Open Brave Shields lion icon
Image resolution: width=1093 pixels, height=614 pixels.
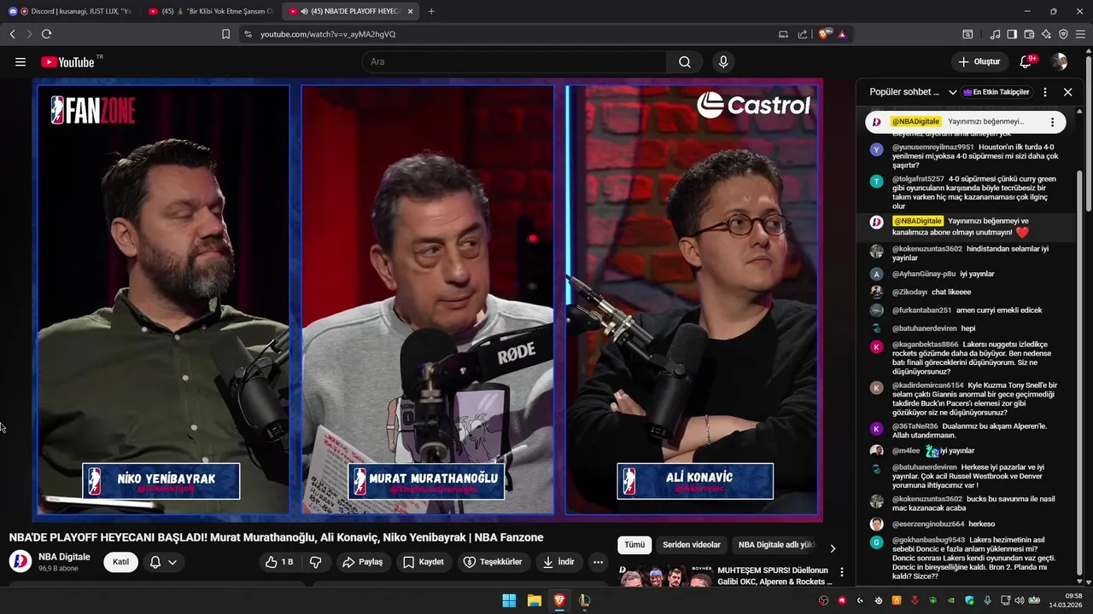(x=823, y=34)
